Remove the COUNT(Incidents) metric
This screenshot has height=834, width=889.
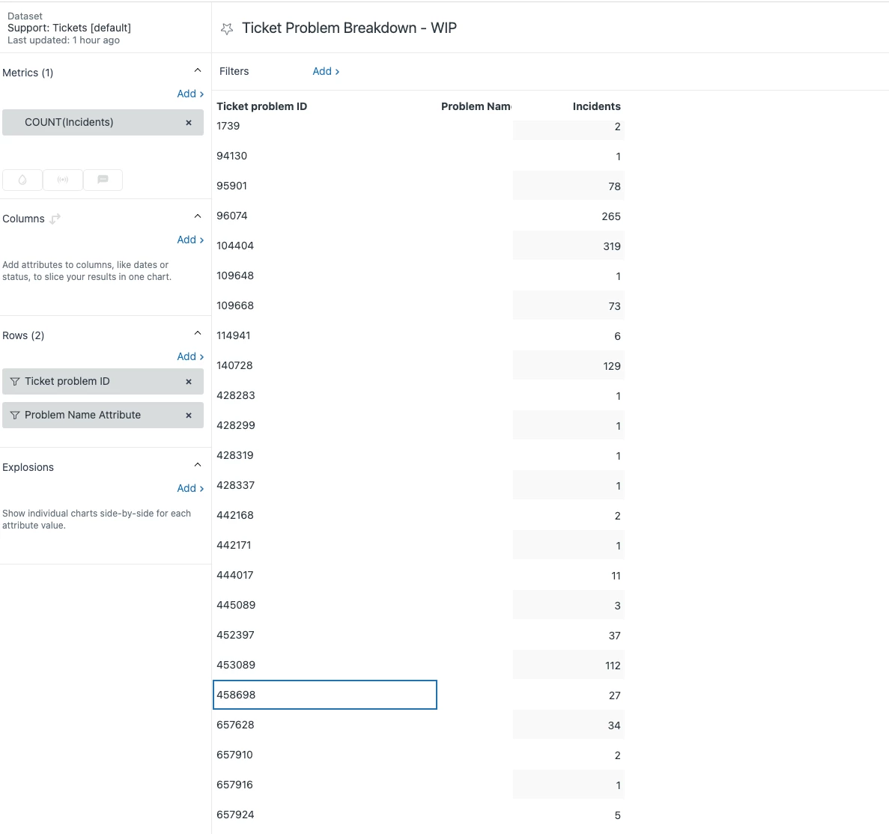click(189, 122)
